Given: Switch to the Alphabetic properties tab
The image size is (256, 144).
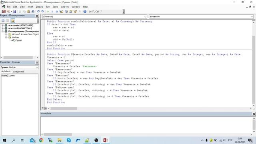Looking at the screenshot, I should (x=6, y=71).
